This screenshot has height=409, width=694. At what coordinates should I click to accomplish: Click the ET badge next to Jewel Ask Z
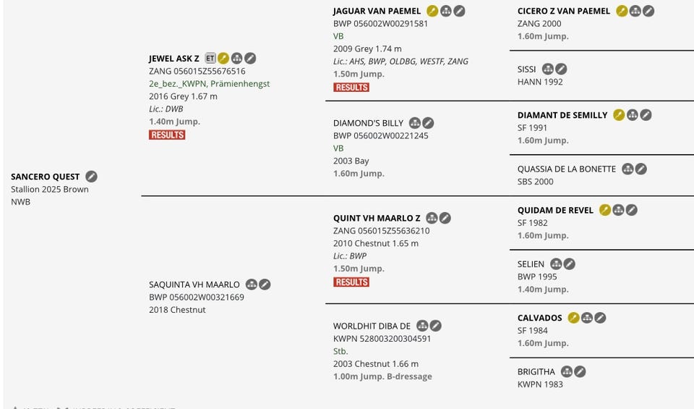[210, 59]
